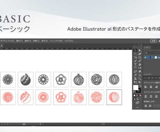Click the horizontal scrollbar thumb

click(103, 124)
